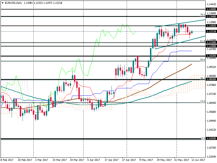Screen dimensions: 217x163
Task: Click the 50.0 Fibonacci level label
Action: coord(202,59)
